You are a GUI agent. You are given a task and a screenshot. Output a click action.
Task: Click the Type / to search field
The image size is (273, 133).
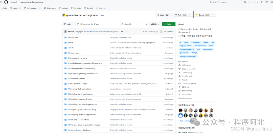point(225,2)
